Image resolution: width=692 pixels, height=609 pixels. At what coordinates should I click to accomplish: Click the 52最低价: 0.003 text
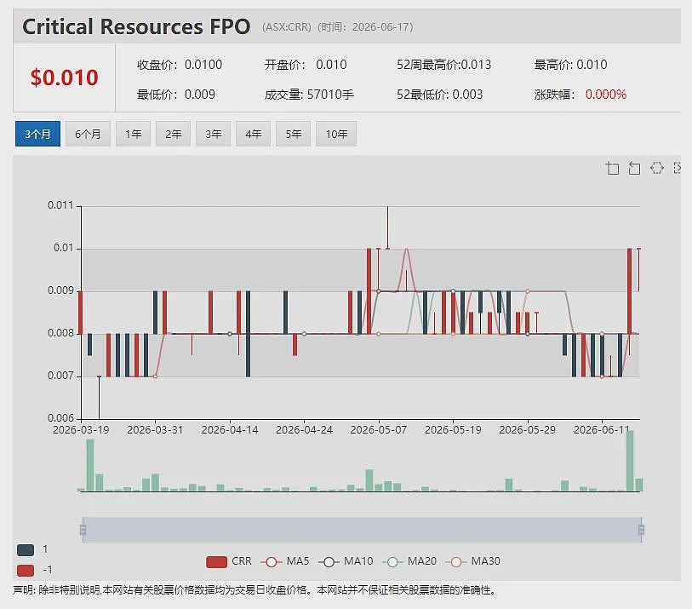click(439, 95)
